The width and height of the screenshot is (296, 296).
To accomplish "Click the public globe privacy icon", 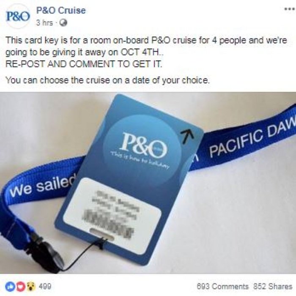I will [x=63, y=23].
